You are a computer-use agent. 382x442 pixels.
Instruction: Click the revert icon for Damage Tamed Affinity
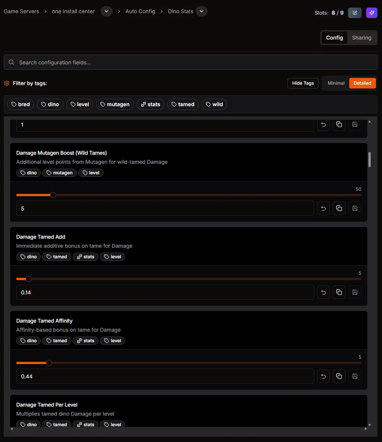point(323,376)
